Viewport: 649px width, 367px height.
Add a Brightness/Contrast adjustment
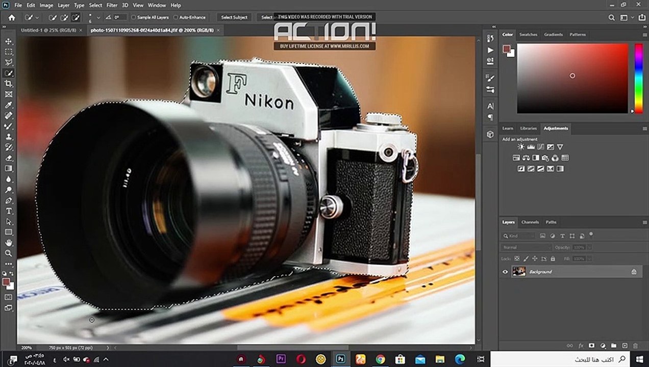[x=521, y=147]
